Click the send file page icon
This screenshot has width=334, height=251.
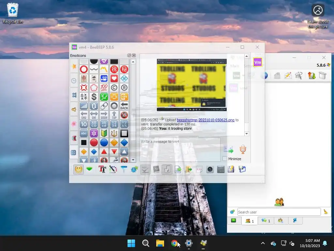[178, 170]
